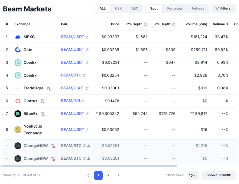Image resolution: width=239 pixels, height=184 pixels.
Task: Click the Giottus logo
Action: pos(18,101)
